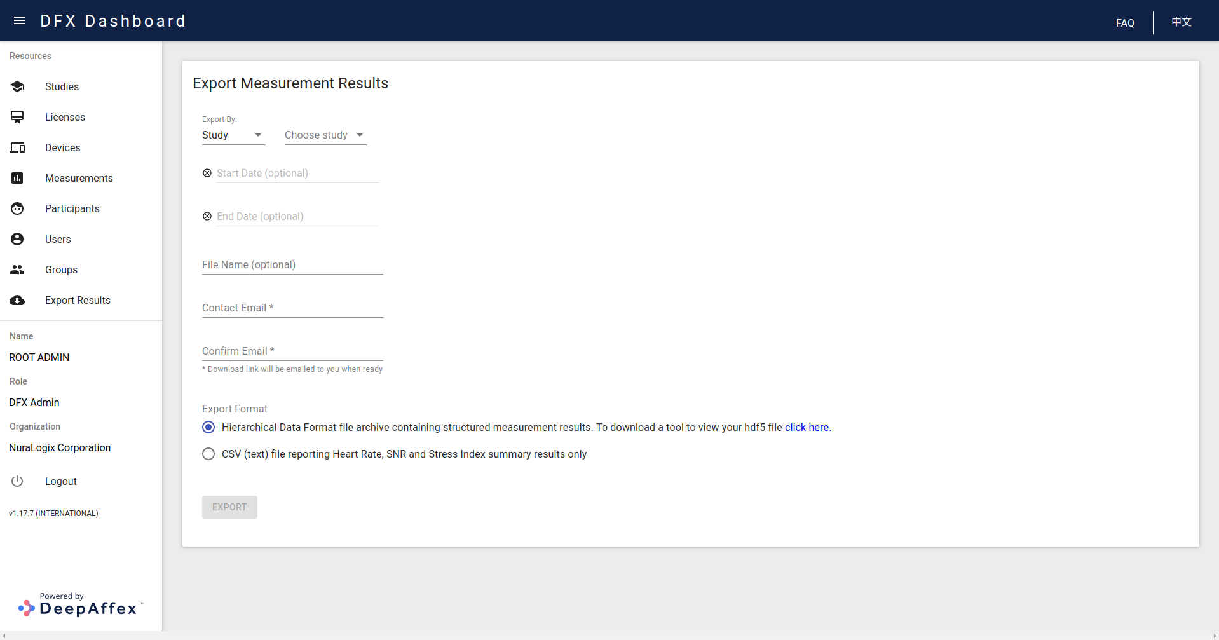Click the DeepAffex logo
1219x640 pixels.
81,604
